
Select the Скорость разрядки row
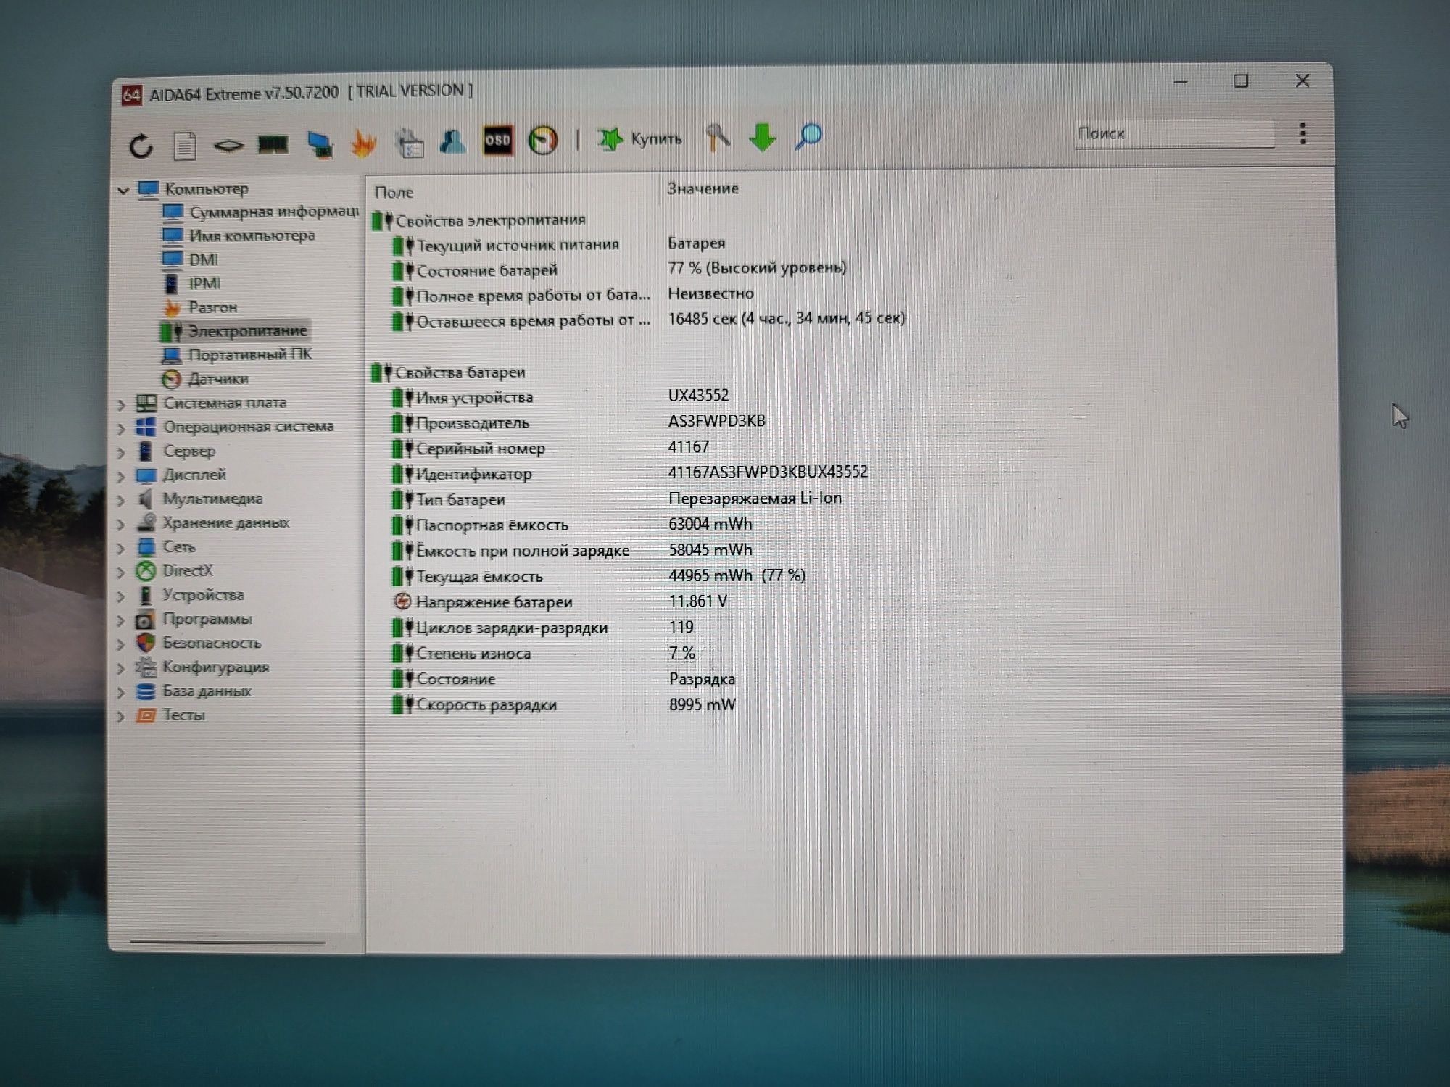pyautogui.click(x=564, y=704)
